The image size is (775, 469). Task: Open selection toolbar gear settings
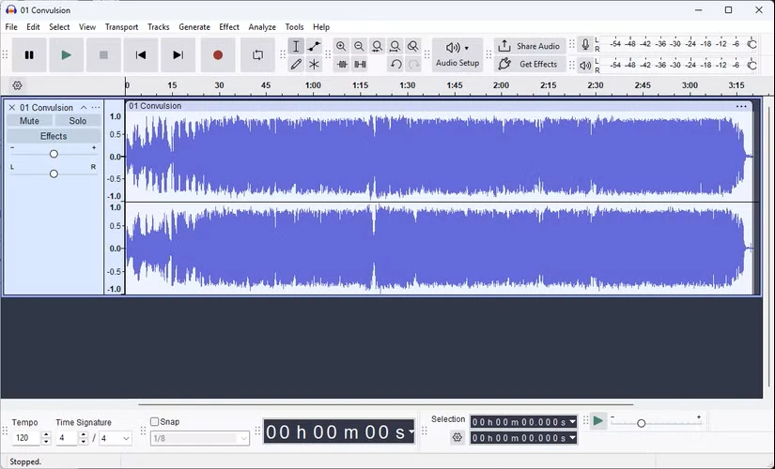pos(457,437)
